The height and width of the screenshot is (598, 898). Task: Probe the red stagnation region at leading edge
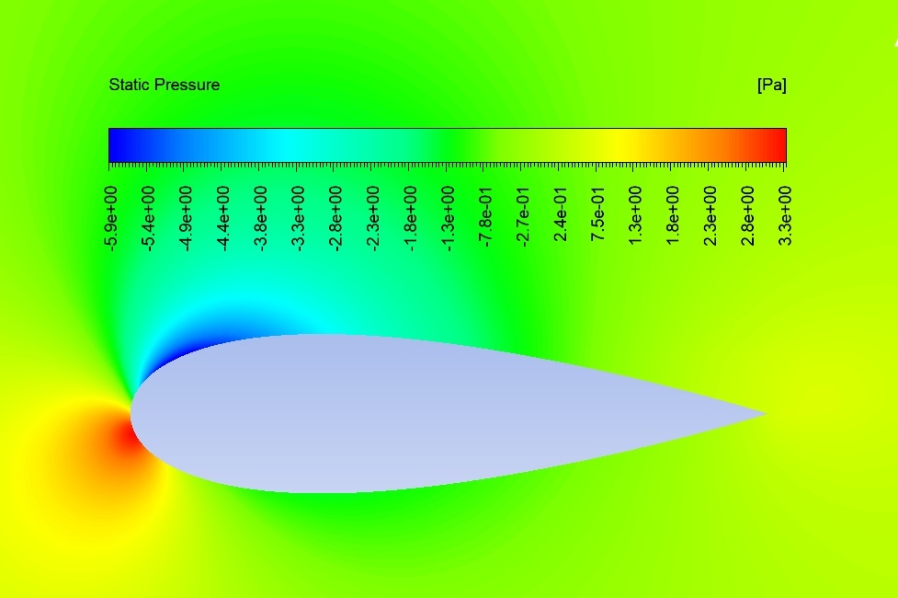click(x=119, y=440)
